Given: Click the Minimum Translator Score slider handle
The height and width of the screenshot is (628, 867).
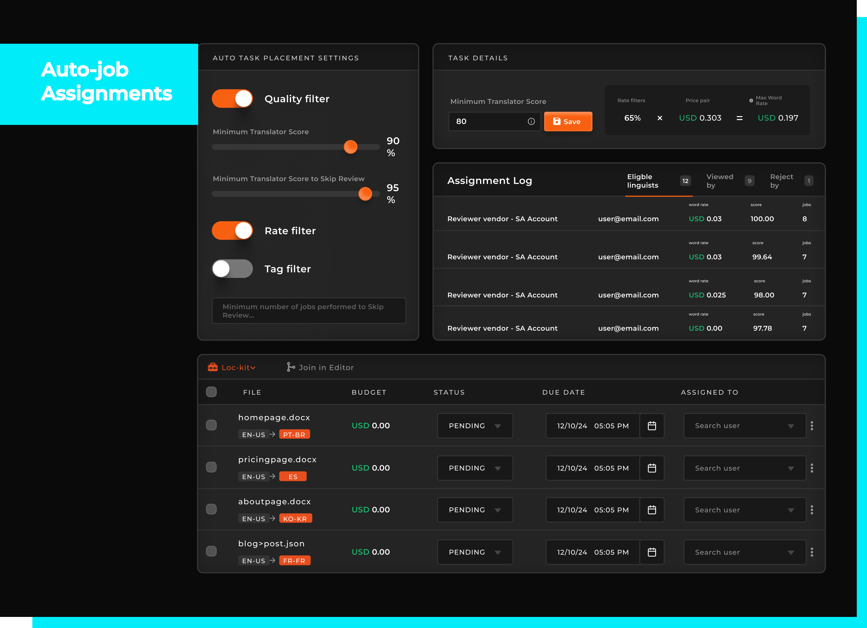Looking at the screenshot, I should (351, 147).
